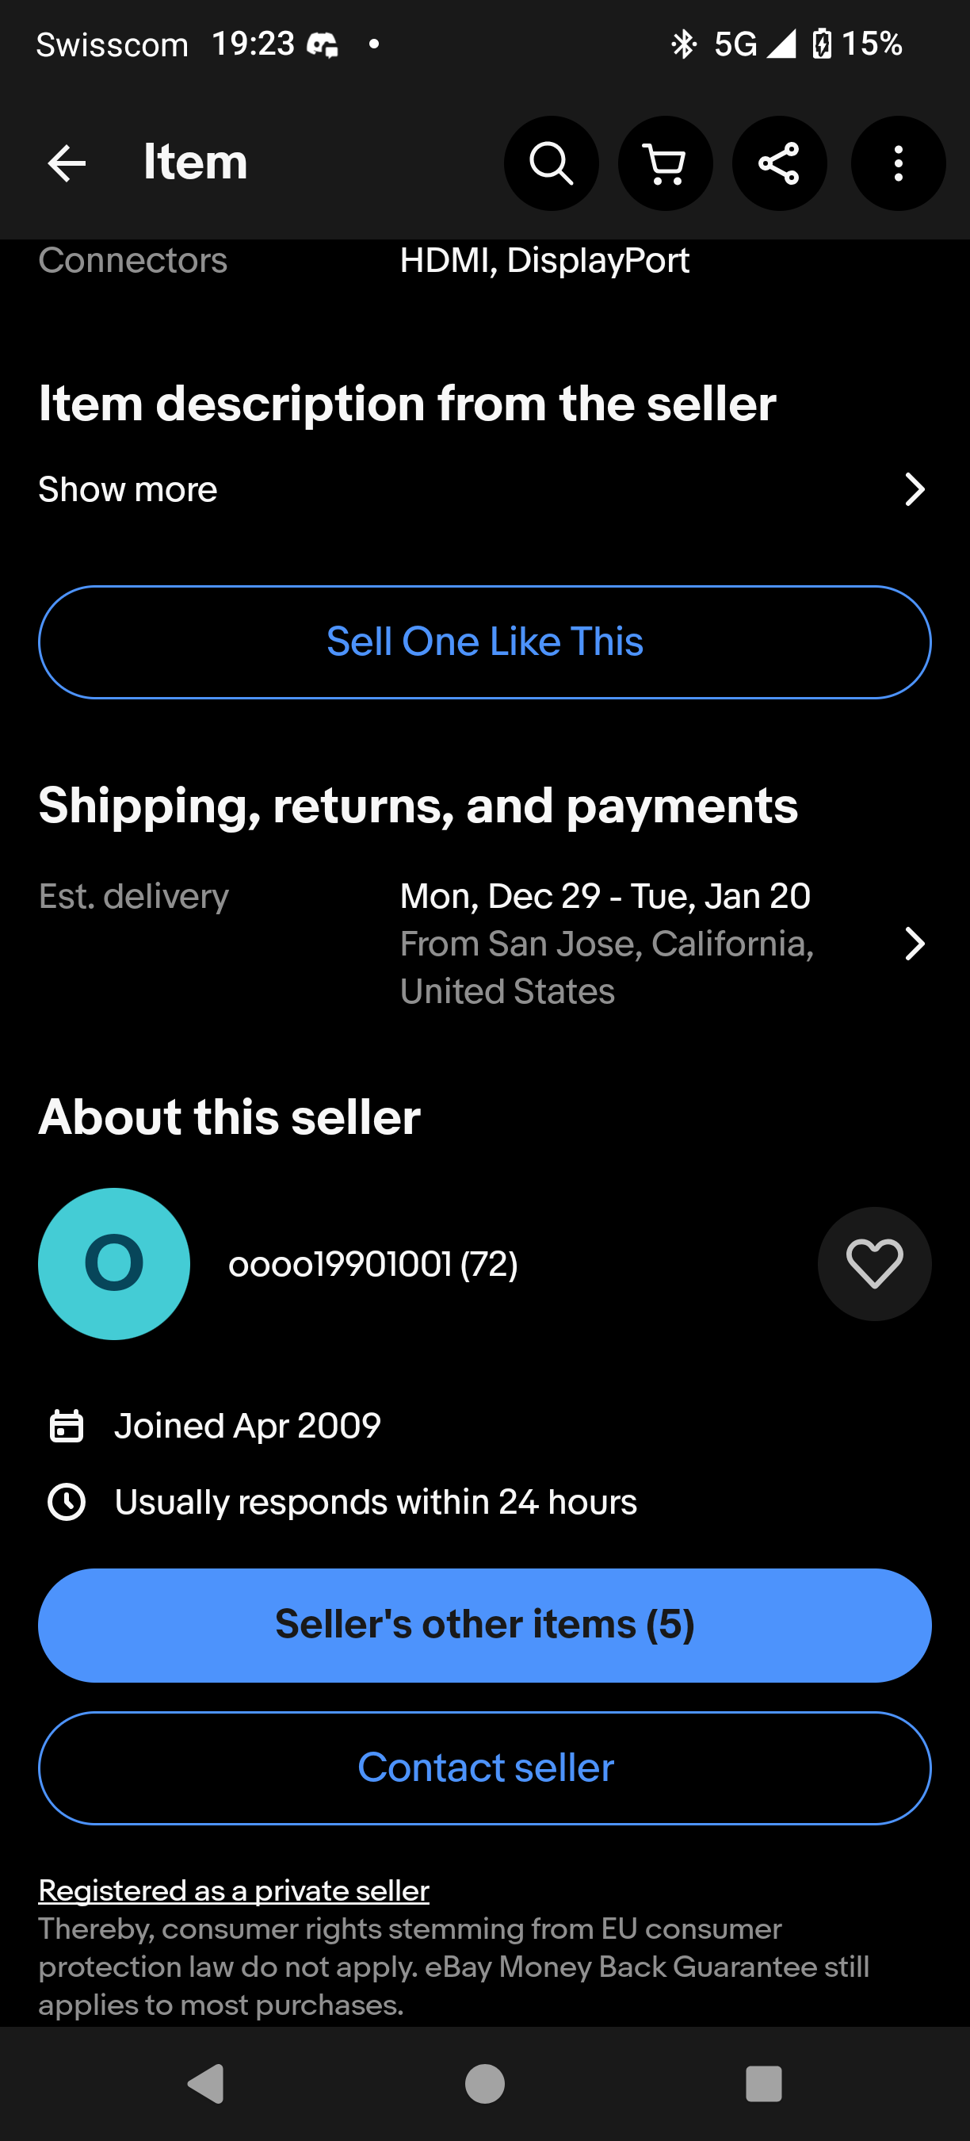Expand estimated delivery details chevron
Screen dimensions: 970x2141
pos(915,944)
